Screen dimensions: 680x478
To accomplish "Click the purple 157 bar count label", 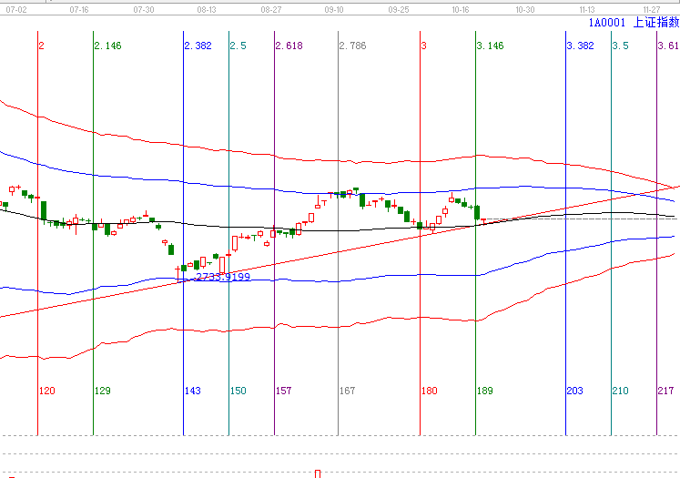I will click(x=284, y=391).
